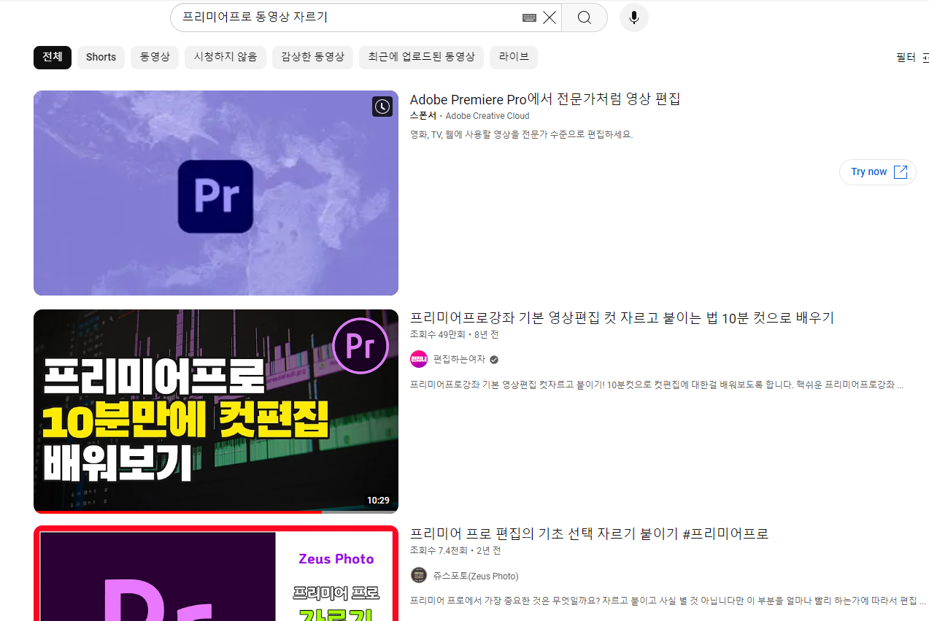929x621 pixels.
Task: Click the 쥬스포토 channel avatar icon
Action: (419, 575)
